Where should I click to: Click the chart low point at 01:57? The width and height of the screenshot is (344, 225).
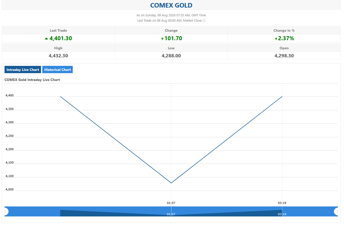[171, 183]
